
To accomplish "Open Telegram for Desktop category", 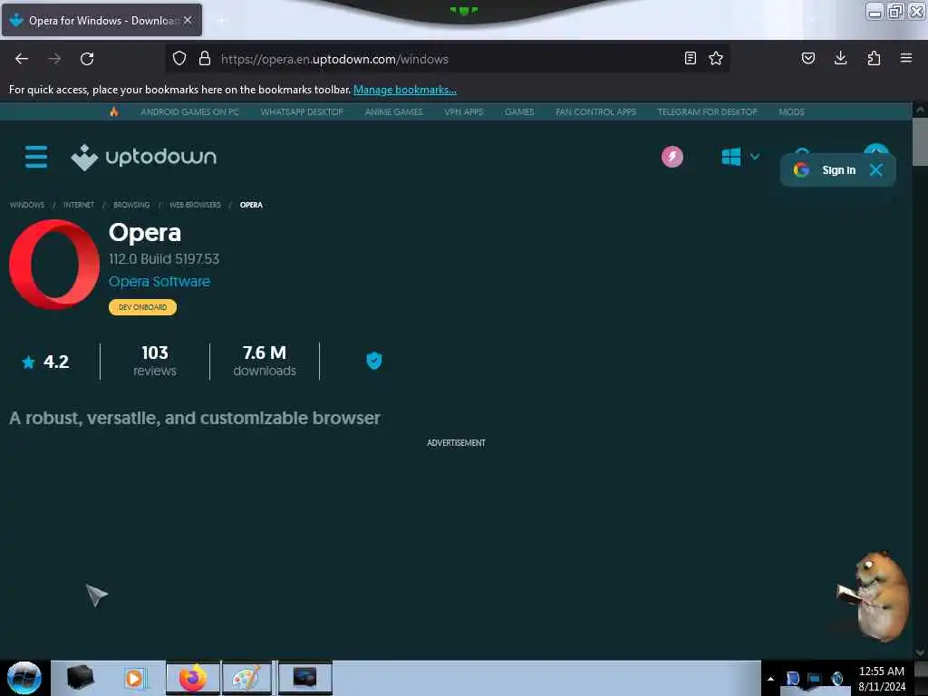I will point(707,111).
